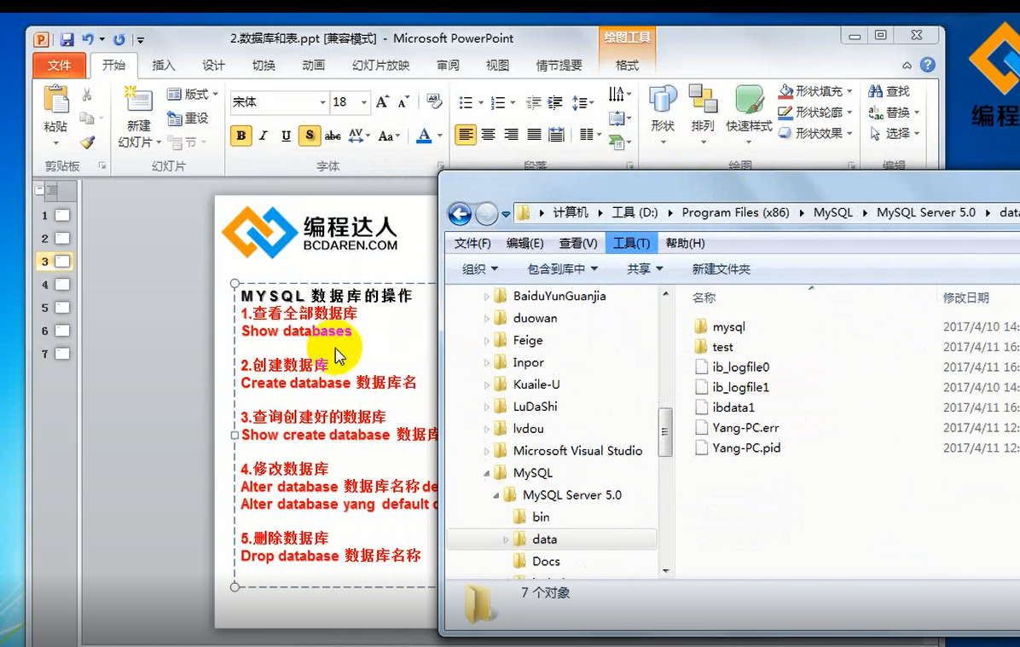Click the Paste clipboard icon

[x=56, y=100]
